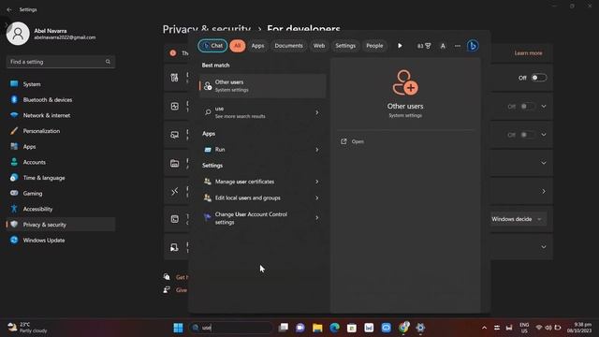The image size is (599, 337).
Task: Open Network & internet category
Action: [61, 115]
